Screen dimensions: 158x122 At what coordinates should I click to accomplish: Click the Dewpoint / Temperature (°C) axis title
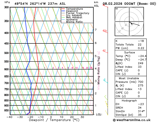pyautogui.click(x=54, y=120)
